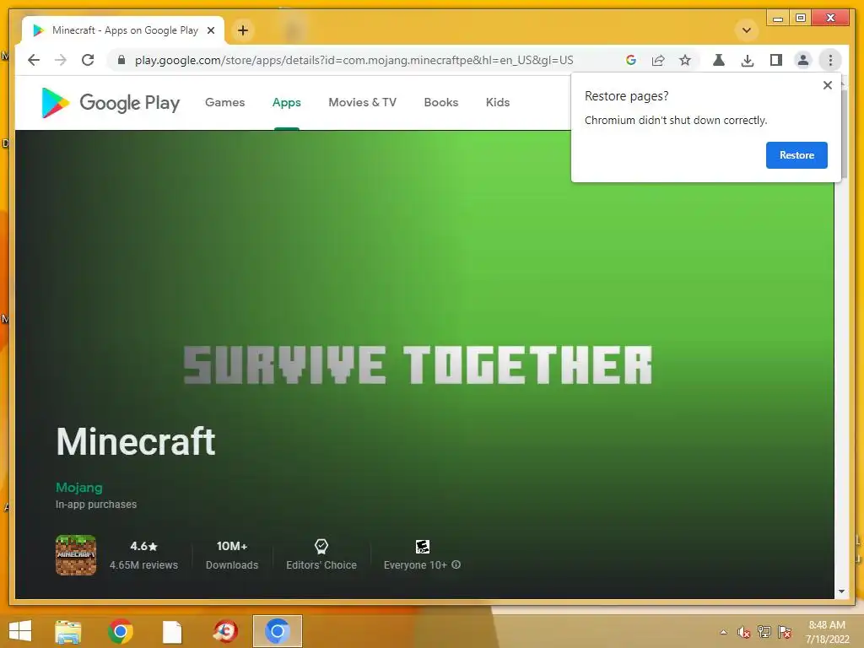Image resolution: width=864 pixels, height=648 pixels.
Task: Click the 10M+ Downloads text
Action: click(x=232, y=555)
